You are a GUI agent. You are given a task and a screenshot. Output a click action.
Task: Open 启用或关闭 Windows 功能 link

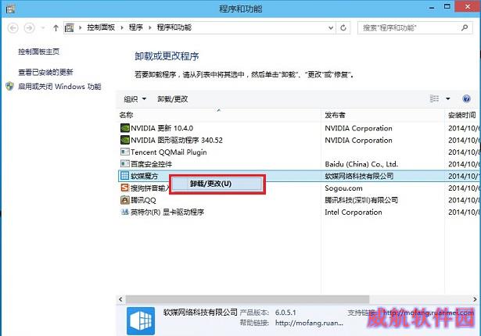tap(59, 87)
